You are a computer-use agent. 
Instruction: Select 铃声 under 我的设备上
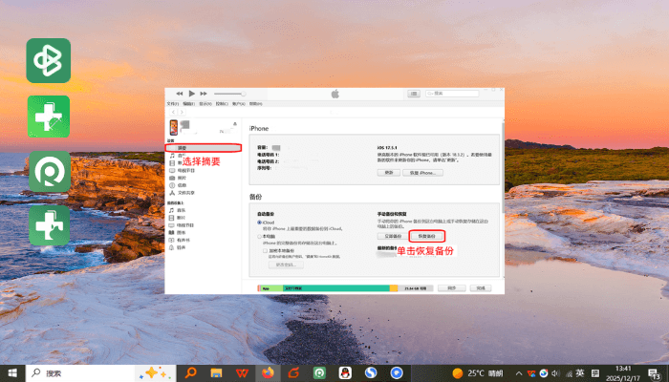pos(178,247)
